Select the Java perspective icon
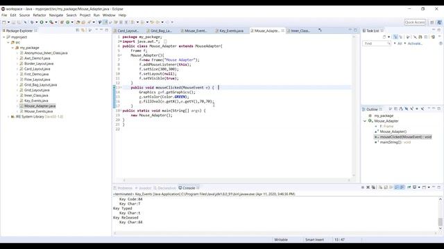 click(439, 22)
